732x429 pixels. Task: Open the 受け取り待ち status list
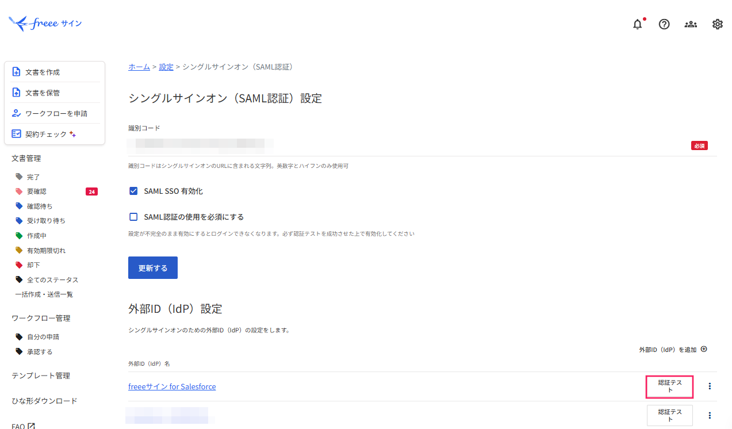(46, 221)
